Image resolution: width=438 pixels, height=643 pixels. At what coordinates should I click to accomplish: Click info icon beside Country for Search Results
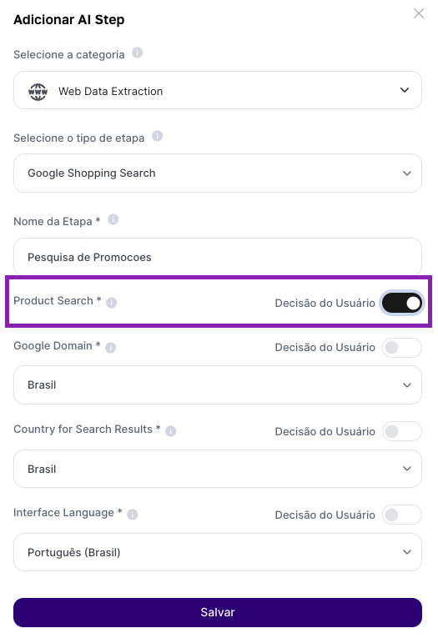[x=170, y=431]
